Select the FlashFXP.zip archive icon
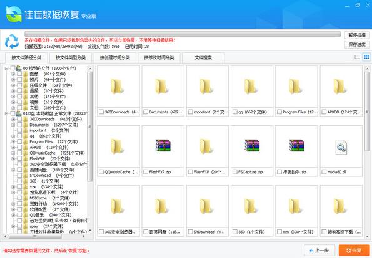This screenshot has height=258, width=372. coord(163,145)
